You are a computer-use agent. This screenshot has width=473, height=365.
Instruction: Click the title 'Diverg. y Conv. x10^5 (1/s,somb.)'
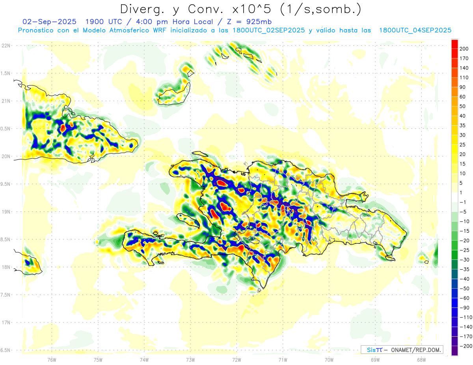point(240,9)
